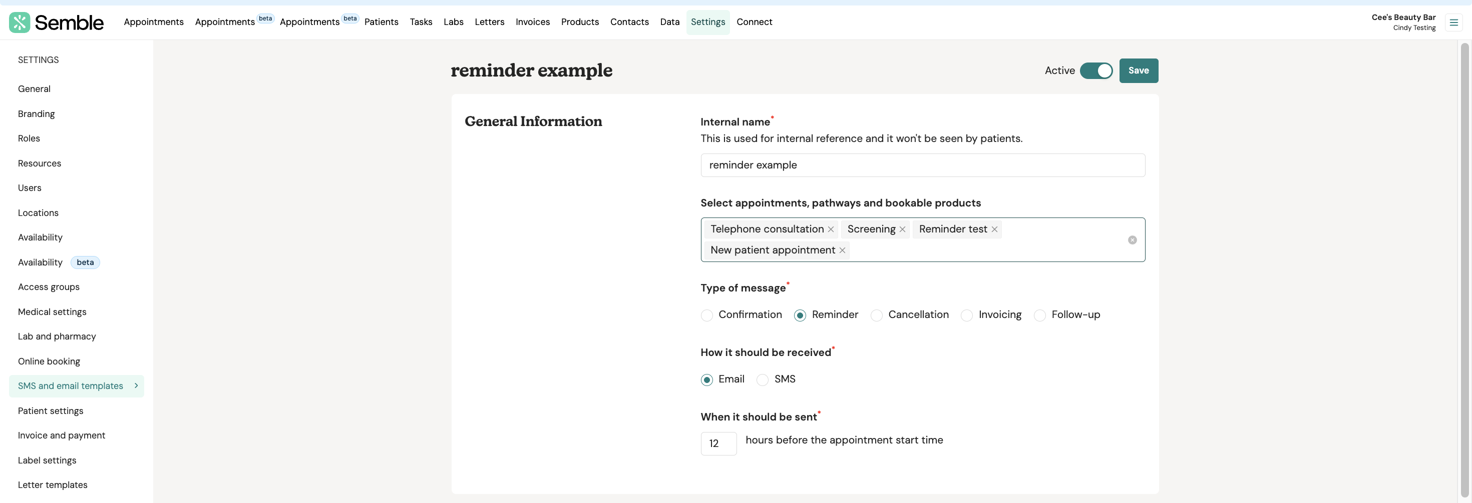Open Data section
The image size is (1472, 503).
coord(670,22)
